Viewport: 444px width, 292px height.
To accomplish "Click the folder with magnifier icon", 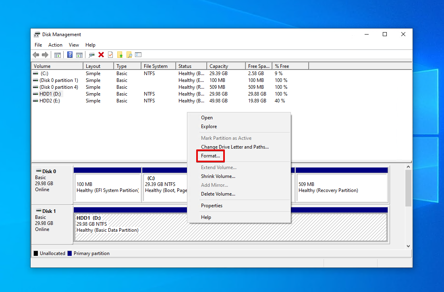I will click(129, 55).
